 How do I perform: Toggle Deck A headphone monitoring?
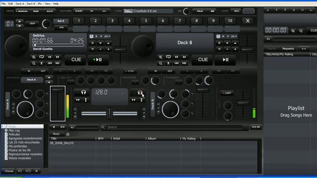(x=84, y=92)
